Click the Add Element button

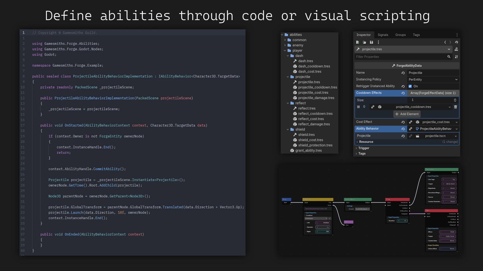pos(407,114)
